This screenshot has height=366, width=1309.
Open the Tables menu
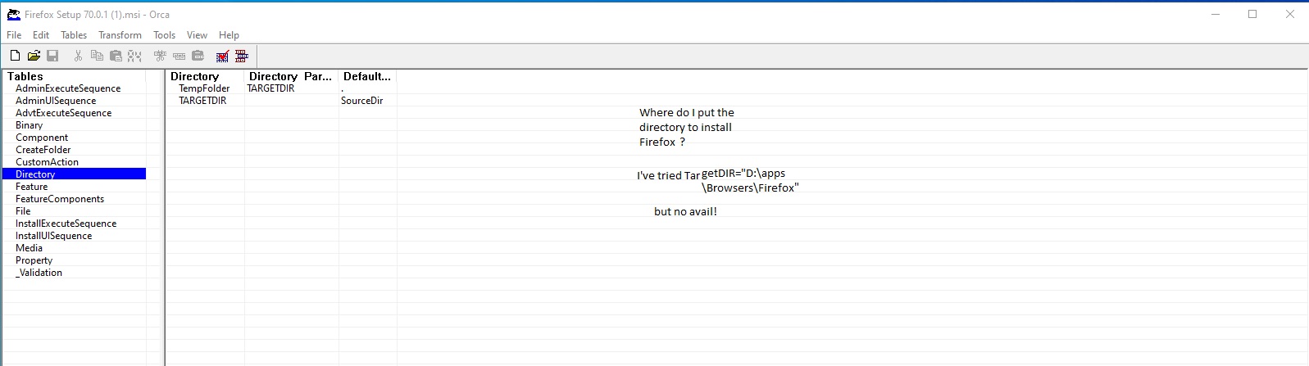(x=74, y=35)
